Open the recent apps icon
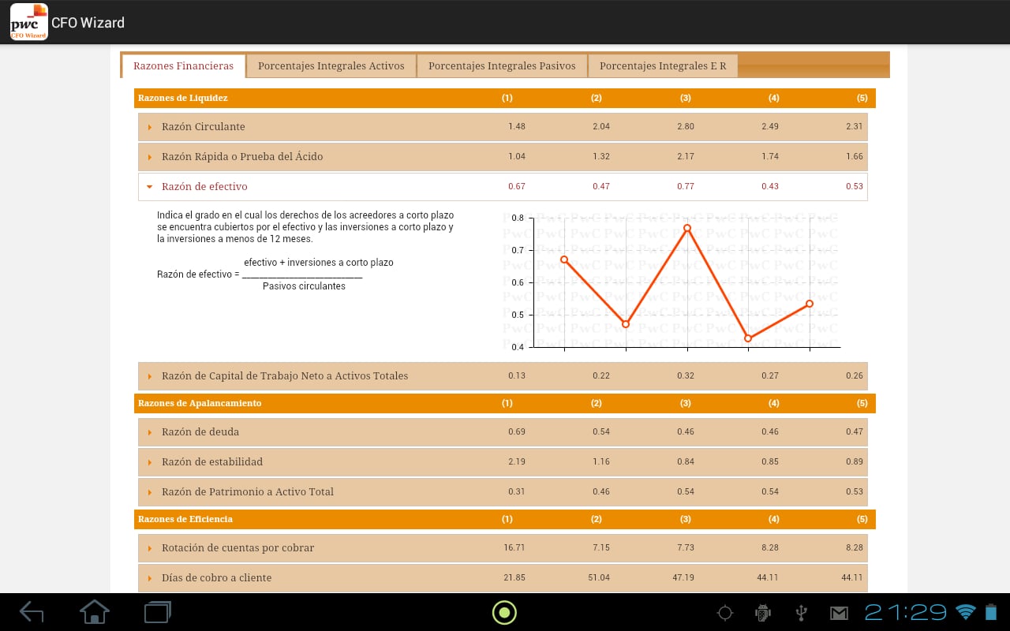Screen dimensions: 1010x631 [x=157, y=612]
